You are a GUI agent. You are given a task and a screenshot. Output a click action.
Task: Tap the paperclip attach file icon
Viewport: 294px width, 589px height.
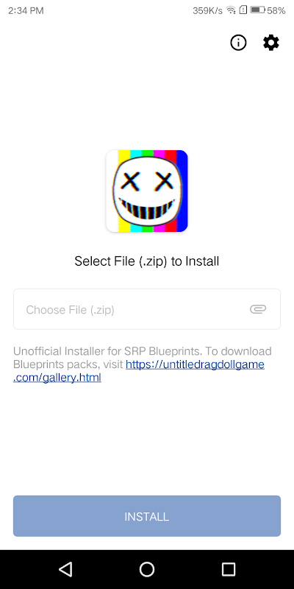[258, 309]
